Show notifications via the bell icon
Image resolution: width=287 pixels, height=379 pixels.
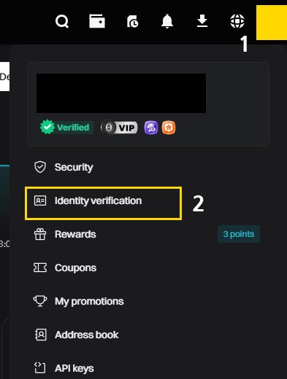pyautogui.click(x=167, y=21)
